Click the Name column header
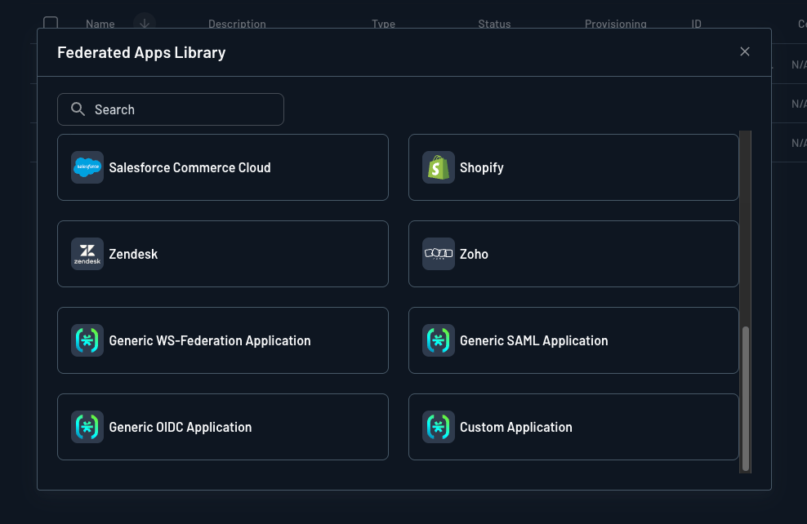This screenshot has width=807, height=524. [100, 24]
